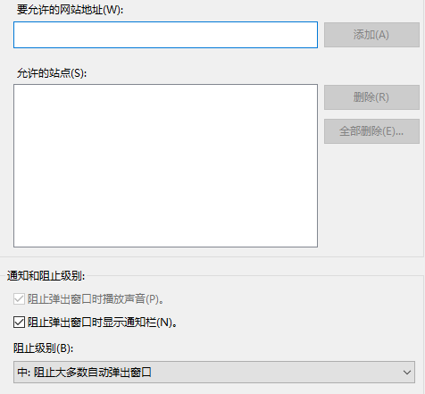Toggle 阻止弹出窗口时播放声音 checkbox

point(19,298)
